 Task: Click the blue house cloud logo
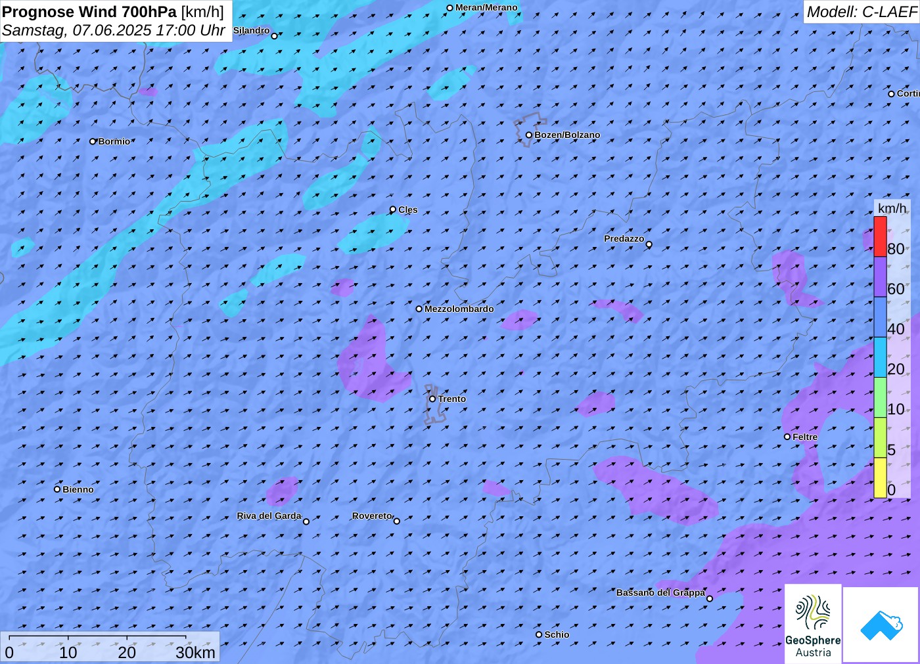[x=881, y=625]
